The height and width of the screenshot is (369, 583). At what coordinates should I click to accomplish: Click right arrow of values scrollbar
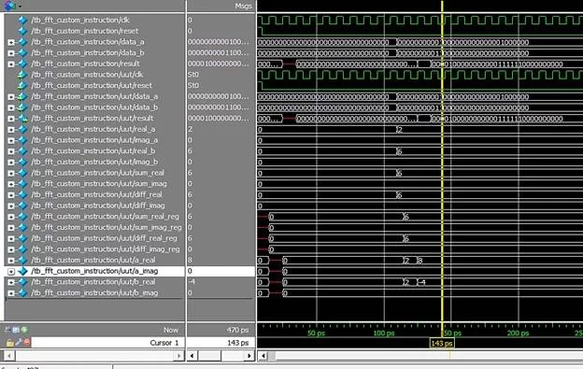pyautogui.click(x=249, y=356)
